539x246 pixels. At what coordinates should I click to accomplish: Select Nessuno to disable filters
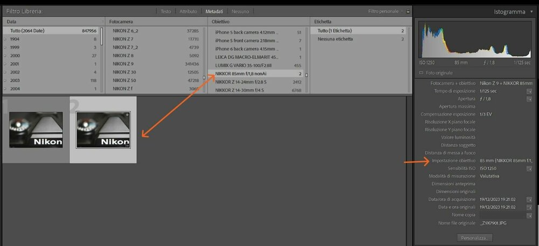pyautogui.click(x=240, y=11)
